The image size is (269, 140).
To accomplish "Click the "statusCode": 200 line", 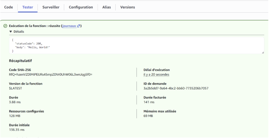I will 29,44.
